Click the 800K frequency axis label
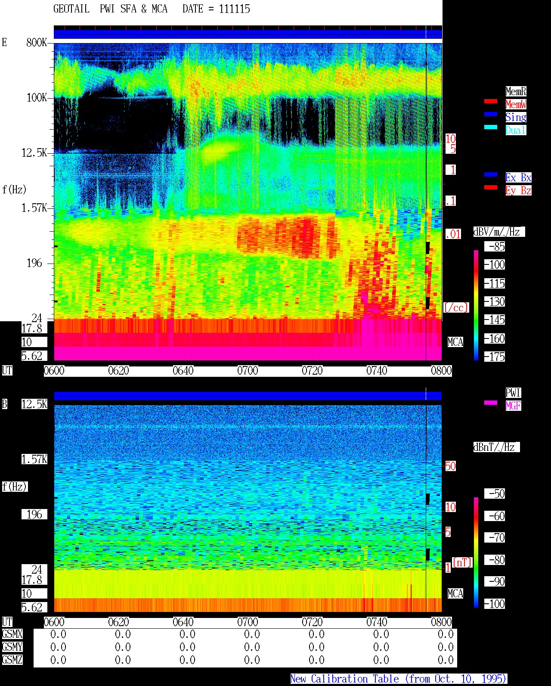551x686 pixels. tap(37, 42)
